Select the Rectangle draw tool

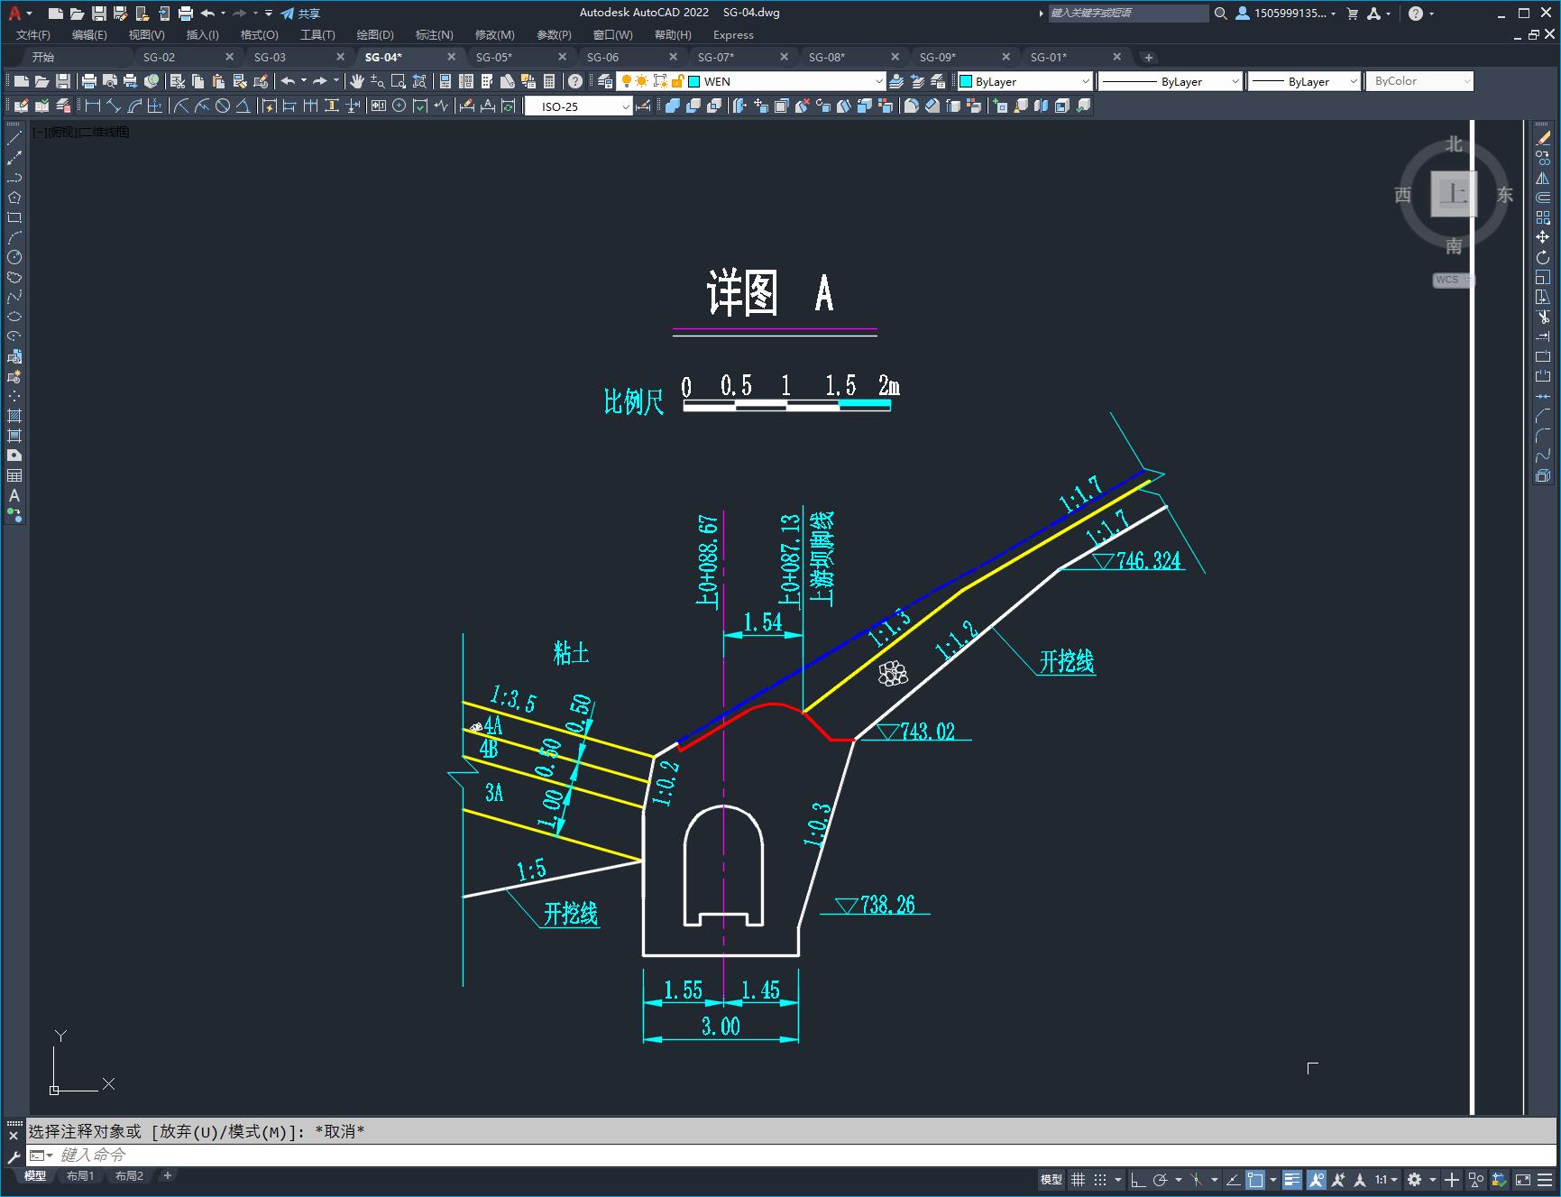[14, 218]
